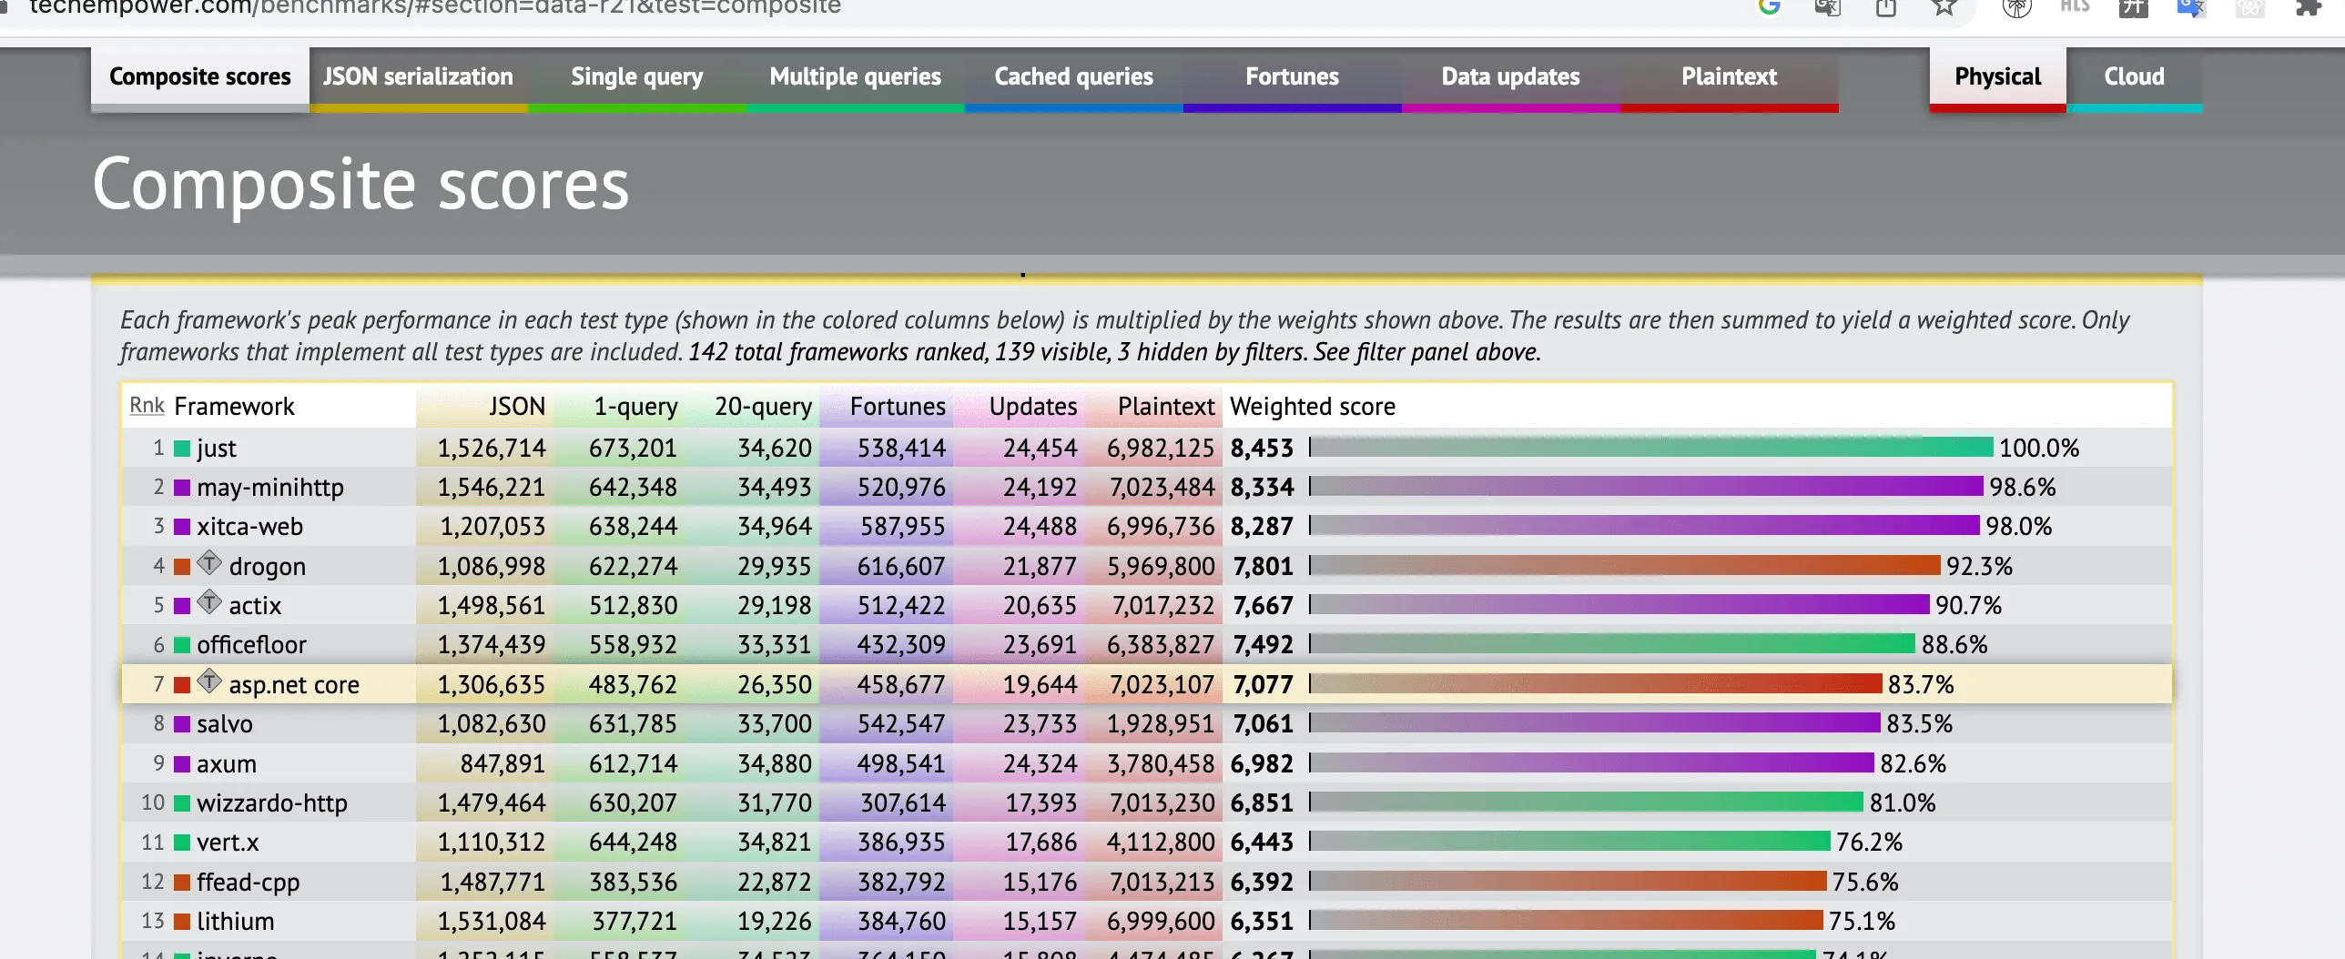Select the drogon framework name
This screenshot has height=959, width=2345.
(x=267, y=567)
